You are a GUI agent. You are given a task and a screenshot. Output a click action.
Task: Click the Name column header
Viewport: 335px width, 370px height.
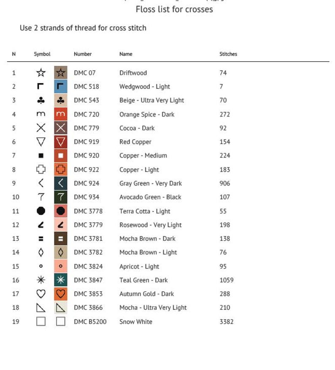[x=126, y=54]
